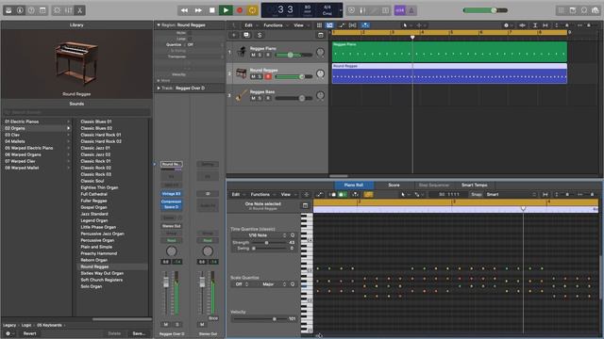Click the Library Revert button
Image resolution: width=604 pixels, height=339 pixels.
point(29,333)
